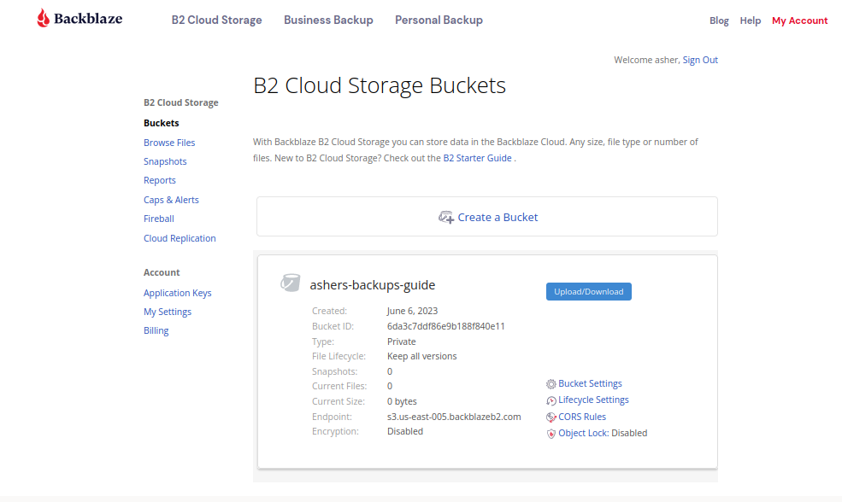Image resolution: width=842 pixels, height=502 pixels.
Task: Click the Current Size value 0 bytes
Action: click(x=402, y=402)
